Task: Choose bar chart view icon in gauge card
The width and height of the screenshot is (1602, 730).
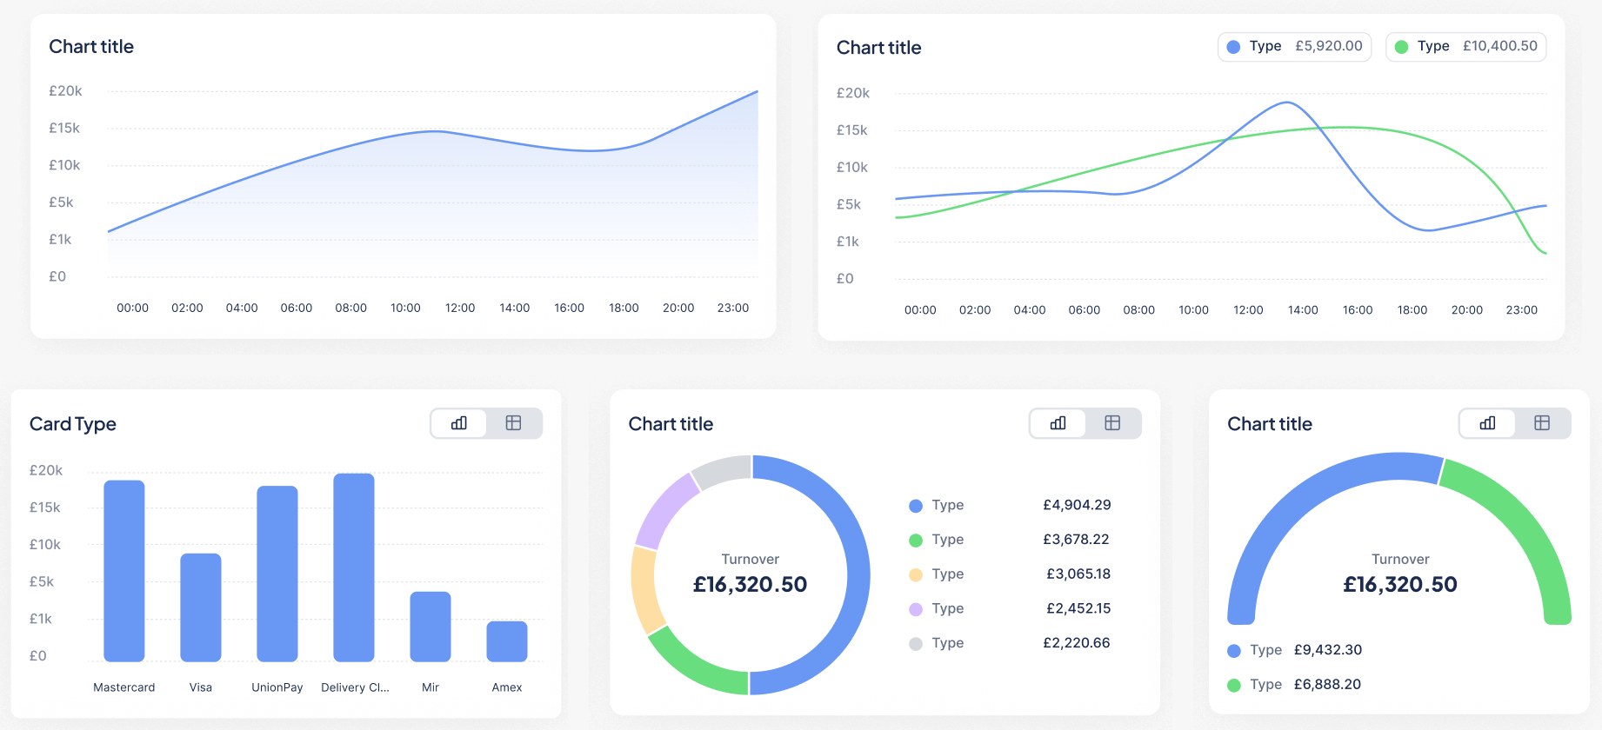Action: (1488, 423)
